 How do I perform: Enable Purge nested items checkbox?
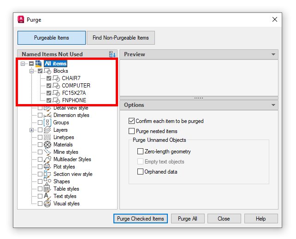131,131
